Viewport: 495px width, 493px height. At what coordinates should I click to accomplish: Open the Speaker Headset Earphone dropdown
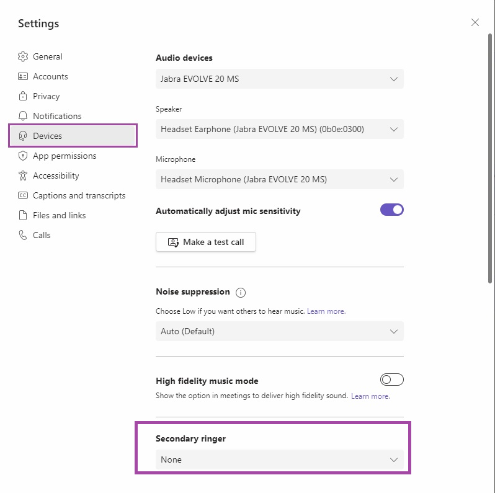pos(279,129)
